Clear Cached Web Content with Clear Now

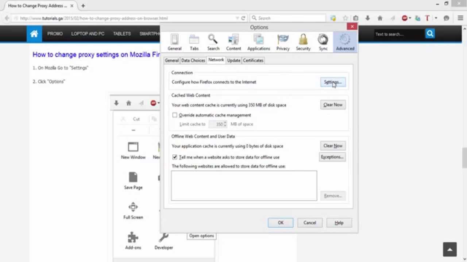click(333, 105)
